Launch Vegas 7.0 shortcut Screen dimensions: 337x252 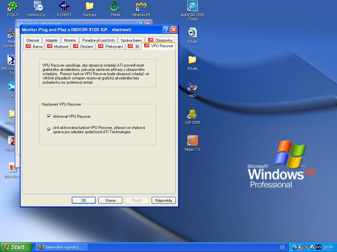pyautogui.click(x=192, y=143)
